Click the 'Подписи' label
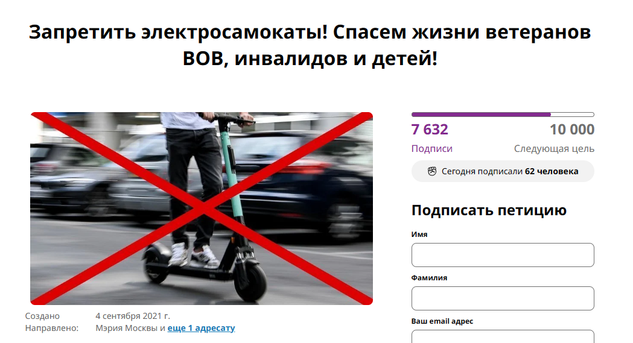633x343 pixels. pos(432,149)
